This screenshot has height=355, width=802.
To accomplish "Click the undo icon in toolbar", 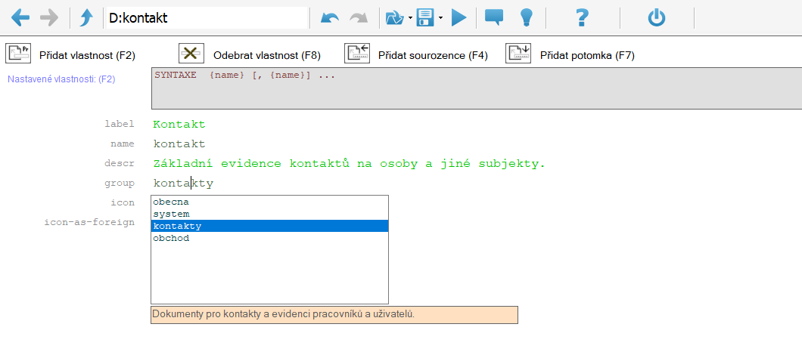I will coord(330,17).
